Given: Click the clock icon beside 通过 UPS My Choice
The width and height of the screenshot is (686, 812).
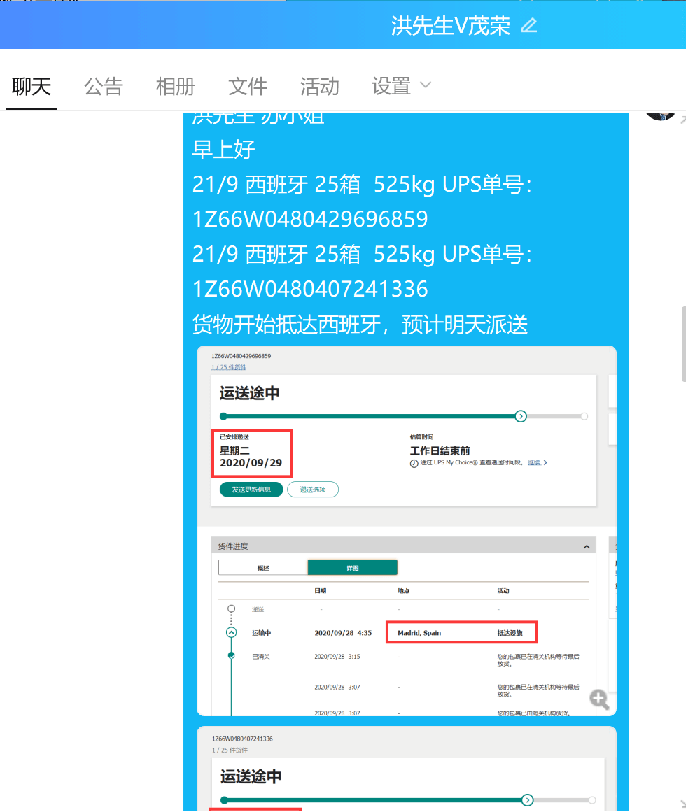Looking at the screenshot, I should tap(414, 464).
